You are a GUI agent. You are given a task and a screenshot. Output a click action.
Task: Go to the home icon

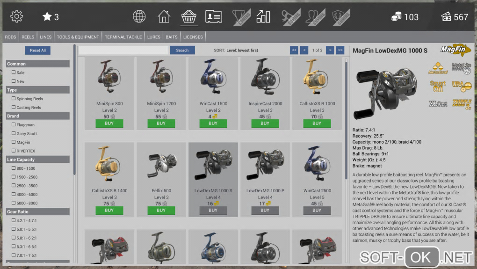click(164, 16)
